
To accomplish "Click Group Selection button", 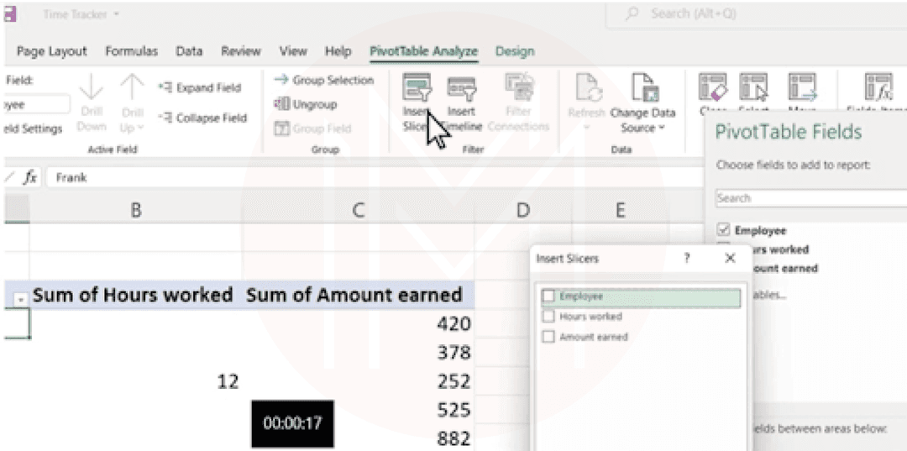I will 324,81.
